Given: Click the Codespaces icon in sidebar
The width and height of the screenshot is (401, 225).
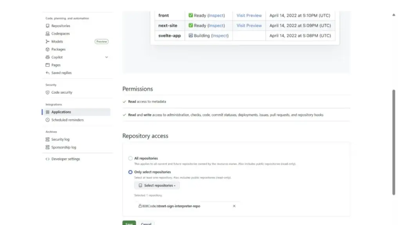Looking at the screenshot, I should (47, 34).
